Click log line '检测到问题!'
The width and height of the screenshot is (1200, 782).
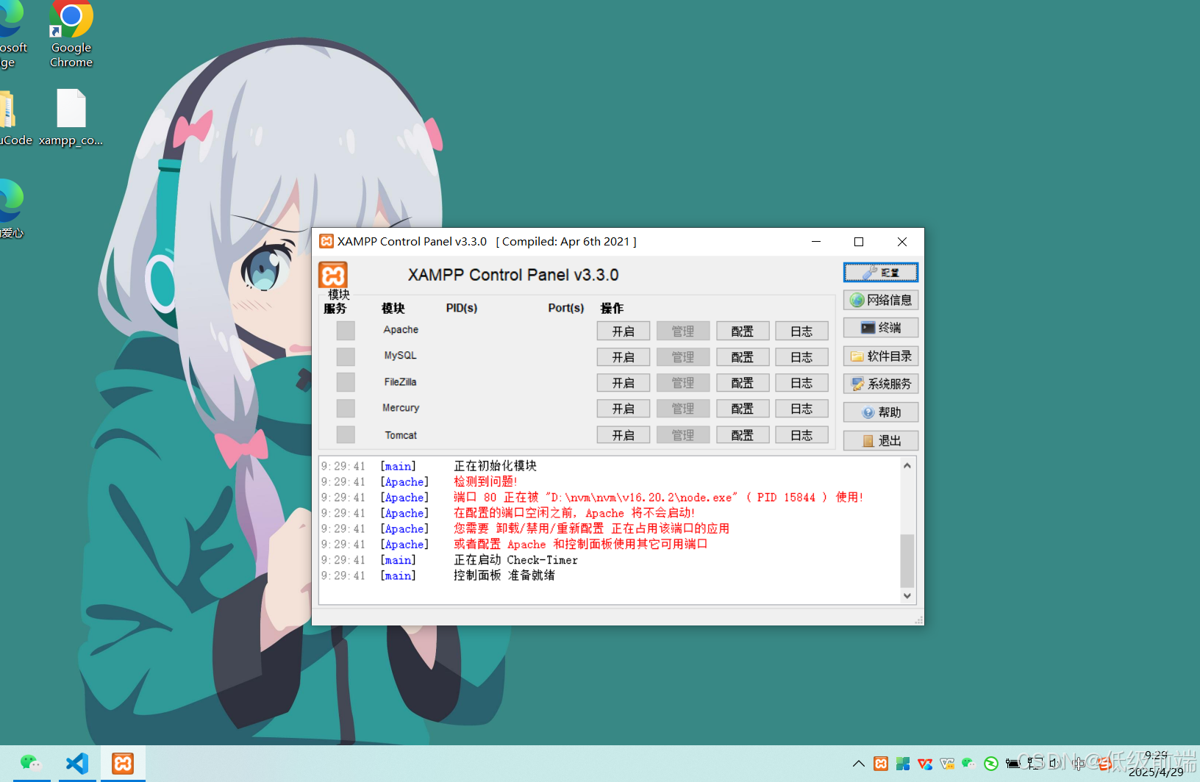(x=485, y=481)
